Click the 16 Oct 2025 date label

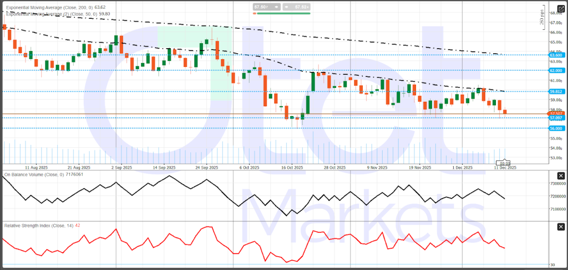pos(292,167)
